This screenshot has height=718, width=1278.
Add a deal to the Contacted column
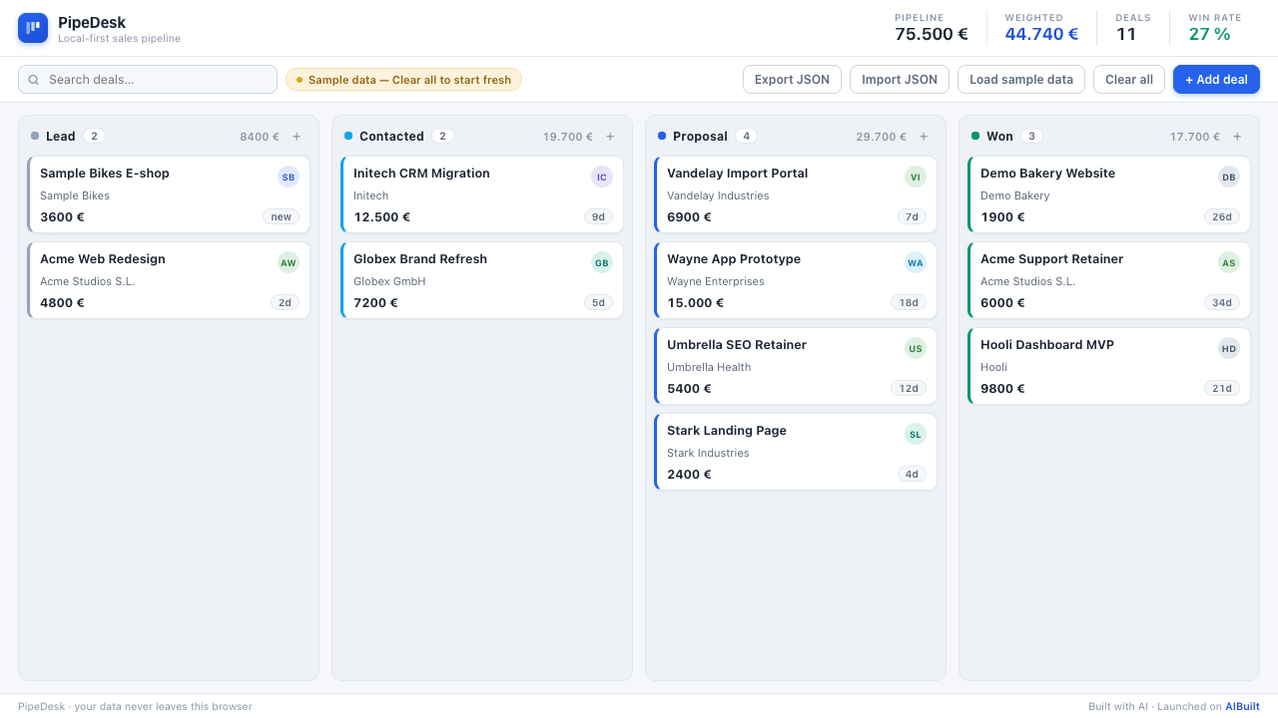[x=610, y=137]
